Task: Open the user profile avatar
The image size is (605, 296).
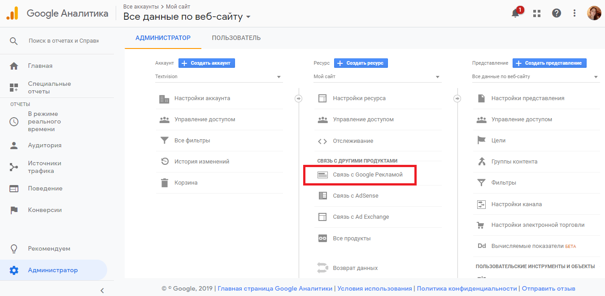Action: [x=594, y=13]
